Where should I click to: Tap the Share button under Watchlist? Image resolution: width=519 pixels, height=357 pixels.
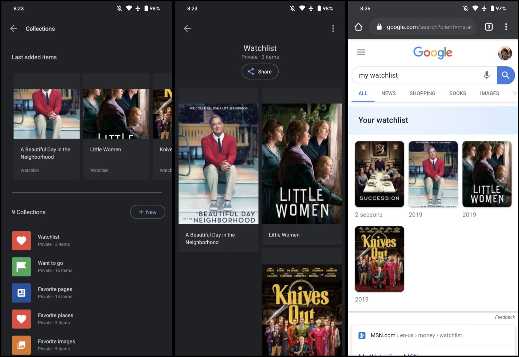[260, 72]
